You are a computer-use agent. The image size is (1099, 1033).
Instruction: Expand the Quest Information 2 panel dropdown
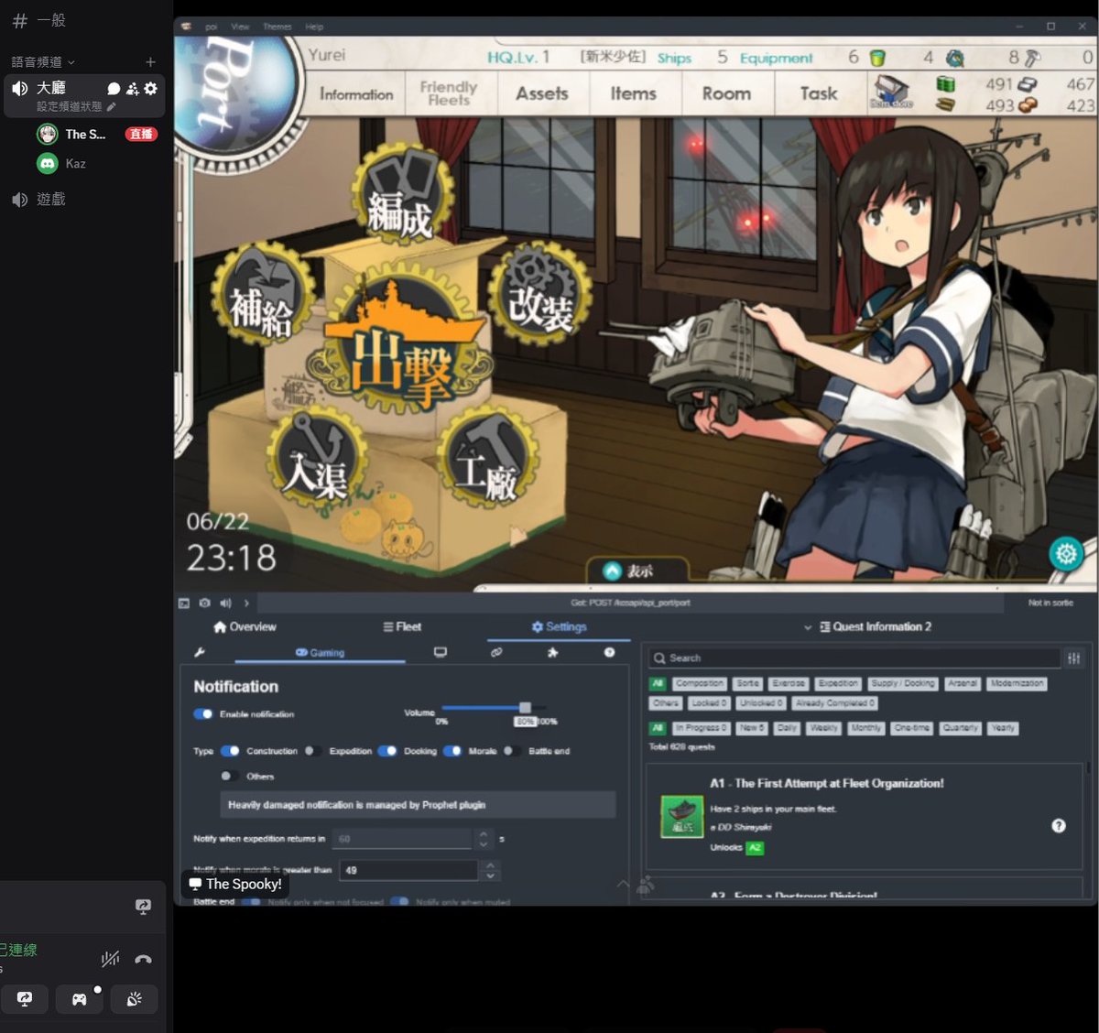(x=808, y=627)
